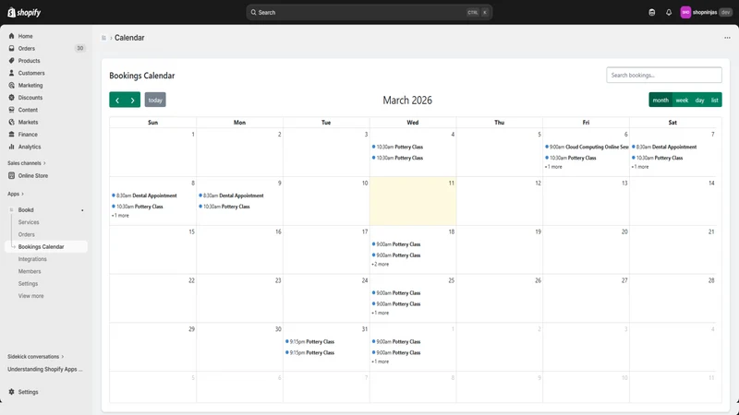Screen dimensions: 739x415
Task: Open Home in the sidebar
Action: [x=26, y=36]
